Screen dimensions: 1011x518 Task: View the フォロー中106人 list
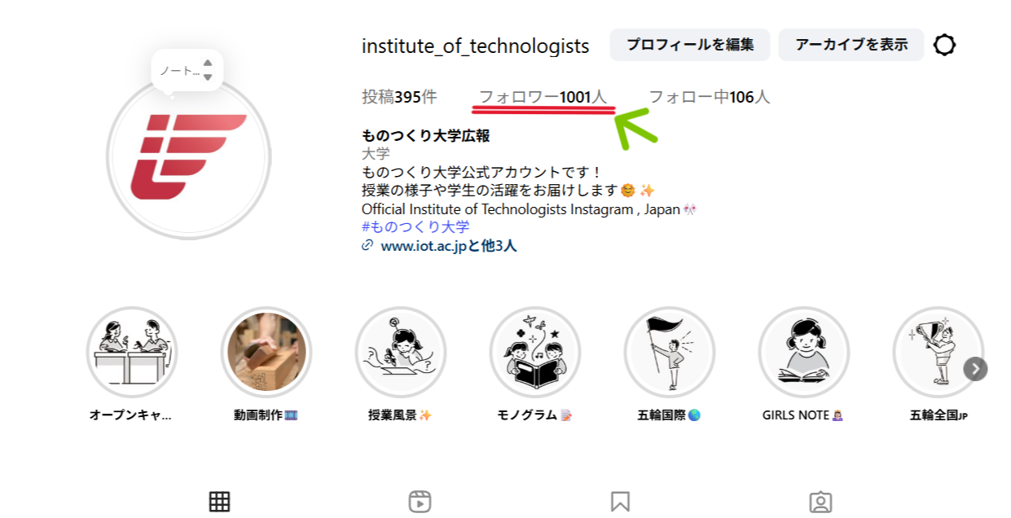tap(709, 97)
